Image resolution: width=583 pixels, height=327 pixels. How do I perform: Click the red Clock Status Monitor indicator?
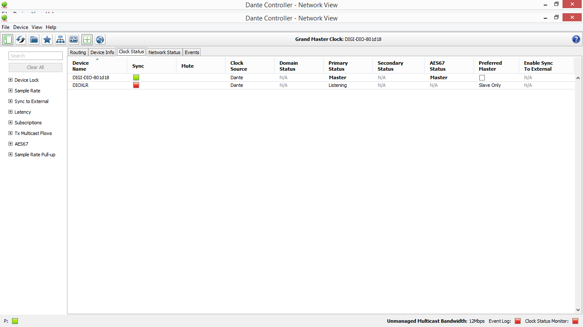(575, 321)
